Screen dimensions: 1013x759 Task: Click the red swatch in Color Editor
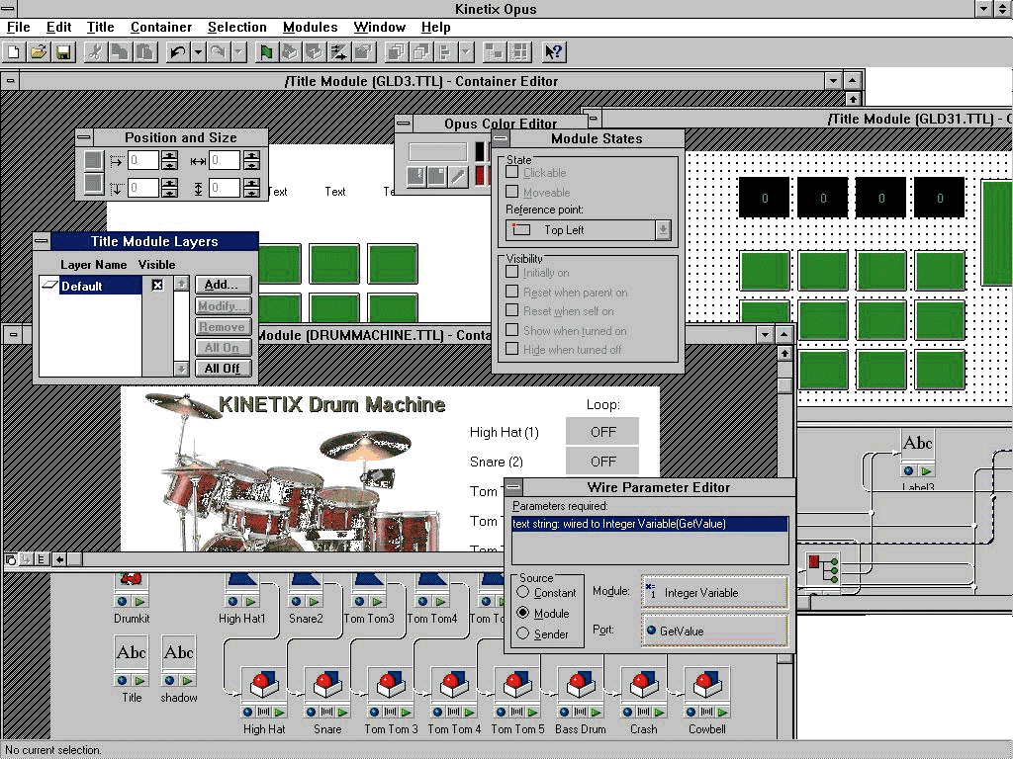pyautogui.click(x=482, y=175)
